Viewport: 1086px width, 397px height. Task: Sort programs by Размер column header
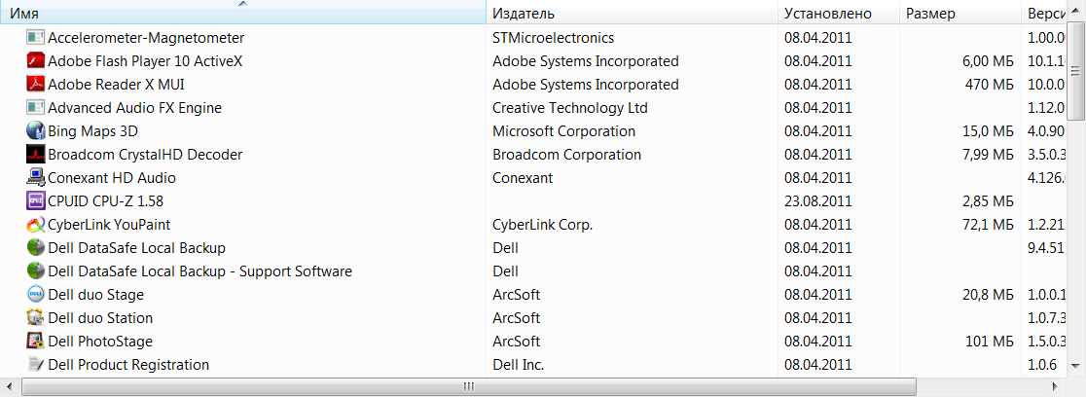pyautogui.click(x=959, y=14)
